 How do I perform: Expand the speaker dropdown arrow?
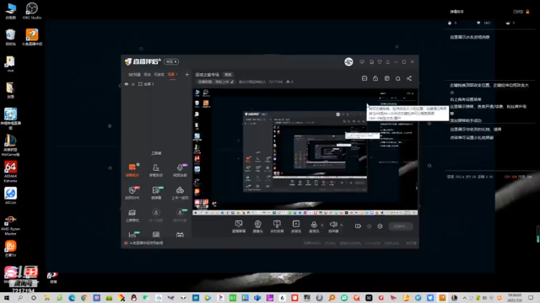click(x=341, y=226)
